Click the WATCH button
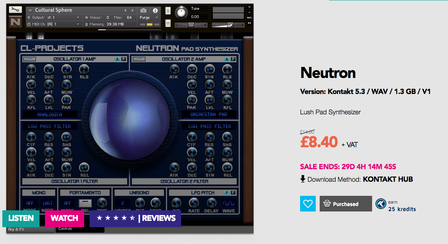Image resolution: width=448 pixels, height=244 pixels. (x=64, y=219)
